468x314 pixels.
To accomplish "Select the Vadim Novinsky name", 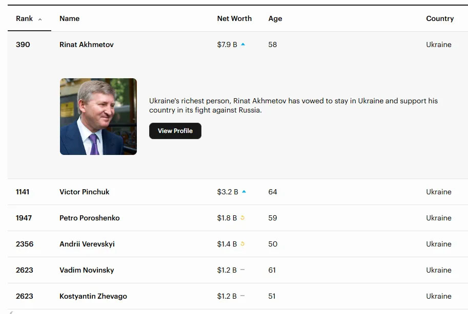I will coord(87,270).
